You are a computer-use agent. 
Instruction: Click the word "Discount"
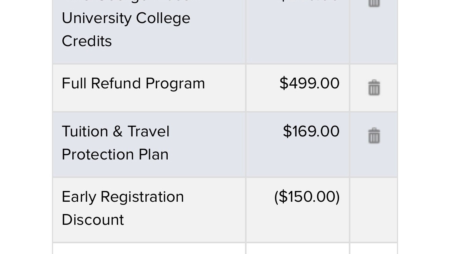tap(93, 220)
